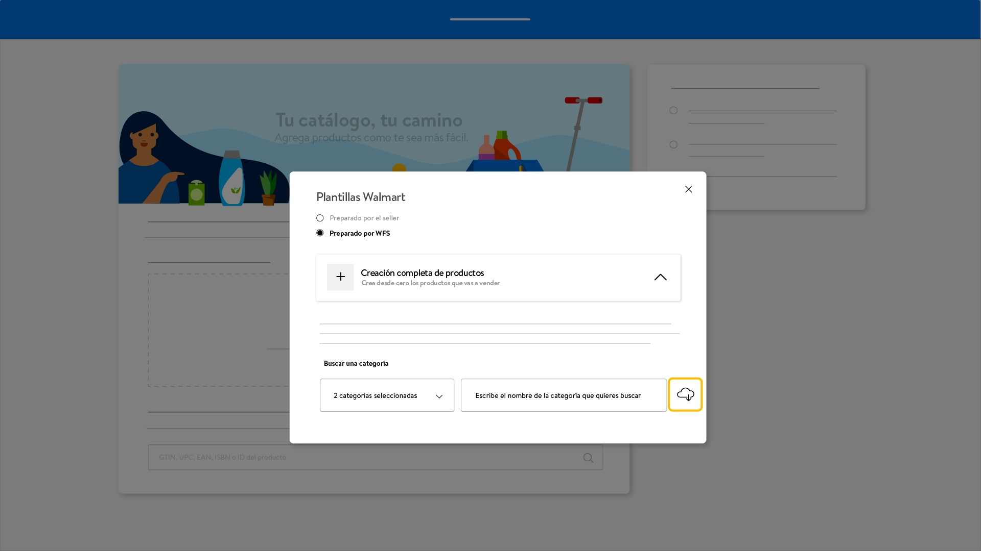Click the Plantillas Walmart heading
The height and width of the screenshot is (551, 981).
click(361, 197)
